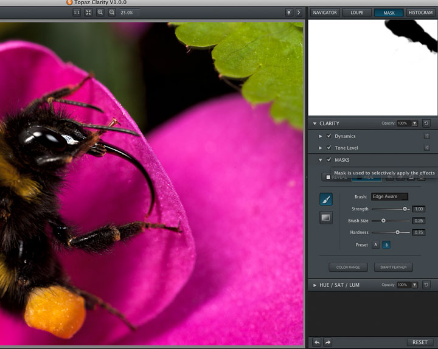The width and height of the screenshot is (438, 349).
Task: Click the HUE / SAT / LUM title
Action: click(339, 285)
